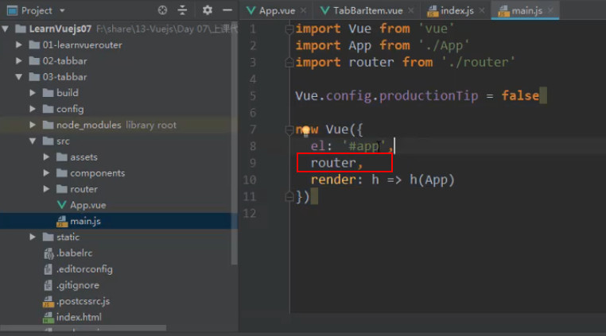Click the './router' import string
Screen dimensions: 606x336
click(x=478, y=62)
